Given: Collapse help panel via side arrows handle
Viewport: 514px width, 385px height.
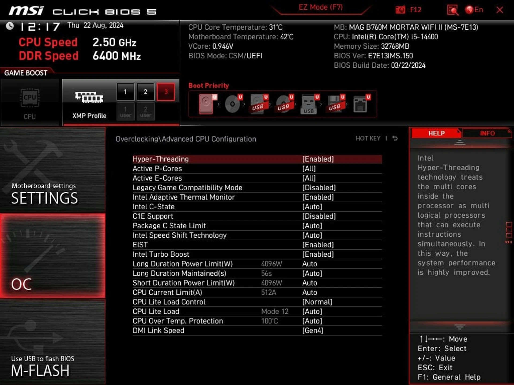Looking at the screenshot, I should coord(509,233).
